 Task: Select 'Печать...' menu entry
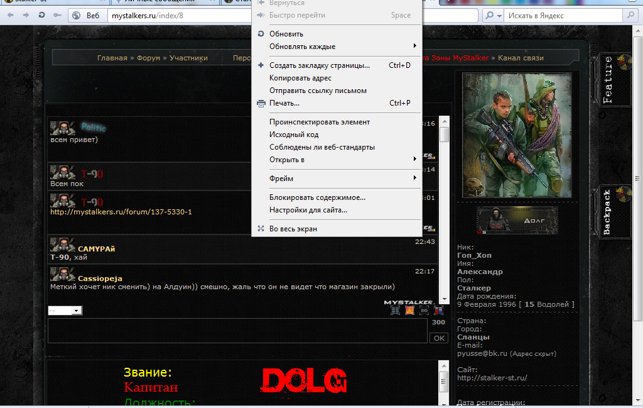click(x=337, y=103)
